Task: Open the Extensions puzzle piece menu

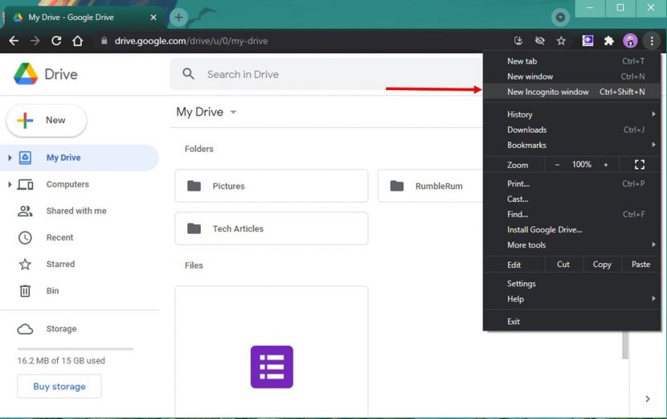Action: click(608, 41)
